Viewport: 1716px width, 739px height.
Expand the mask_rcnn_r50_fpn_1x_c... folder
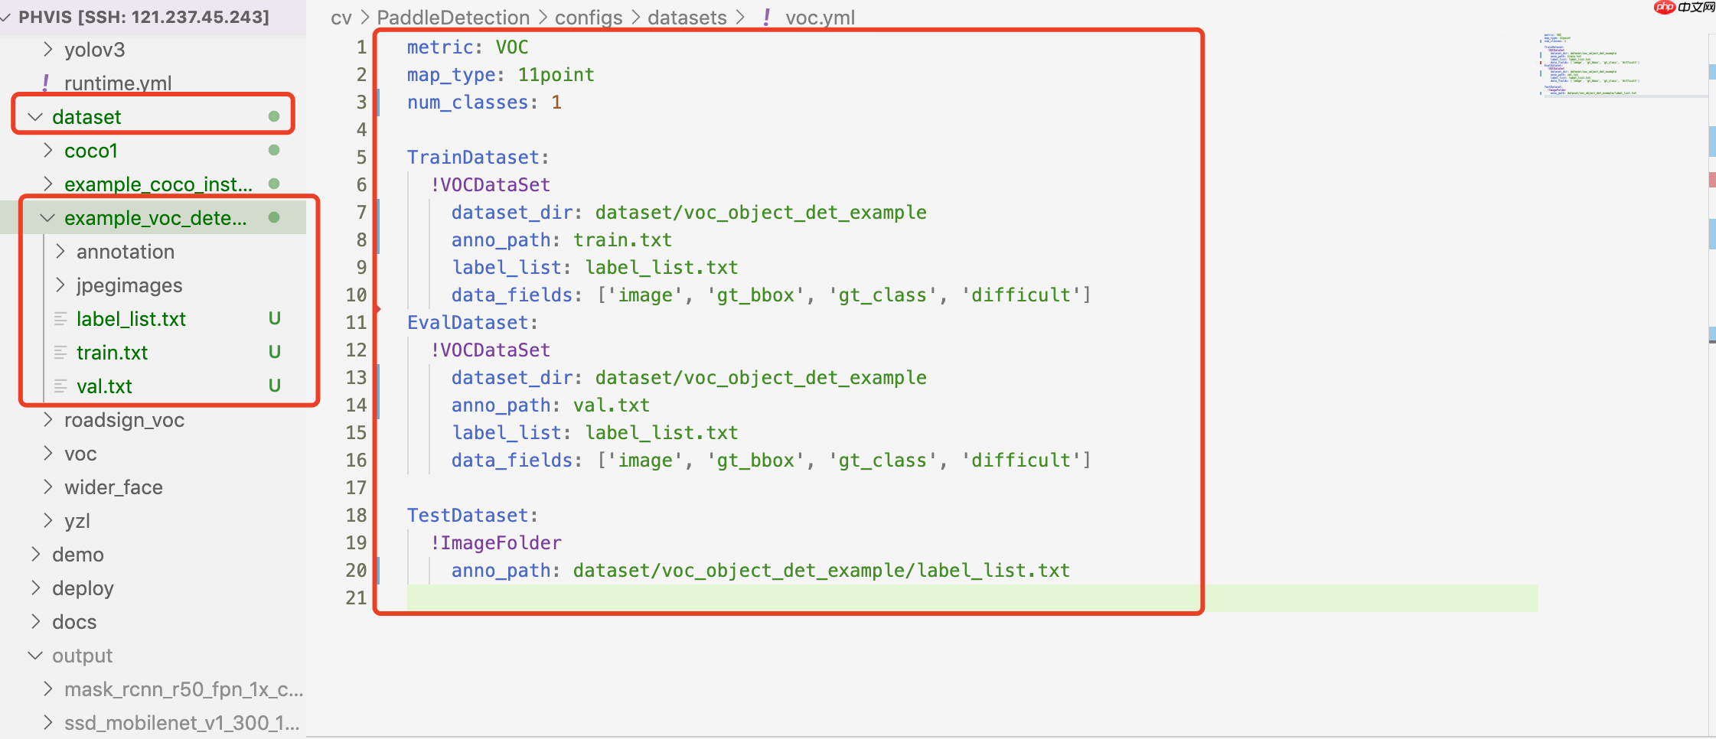[48, 689]
